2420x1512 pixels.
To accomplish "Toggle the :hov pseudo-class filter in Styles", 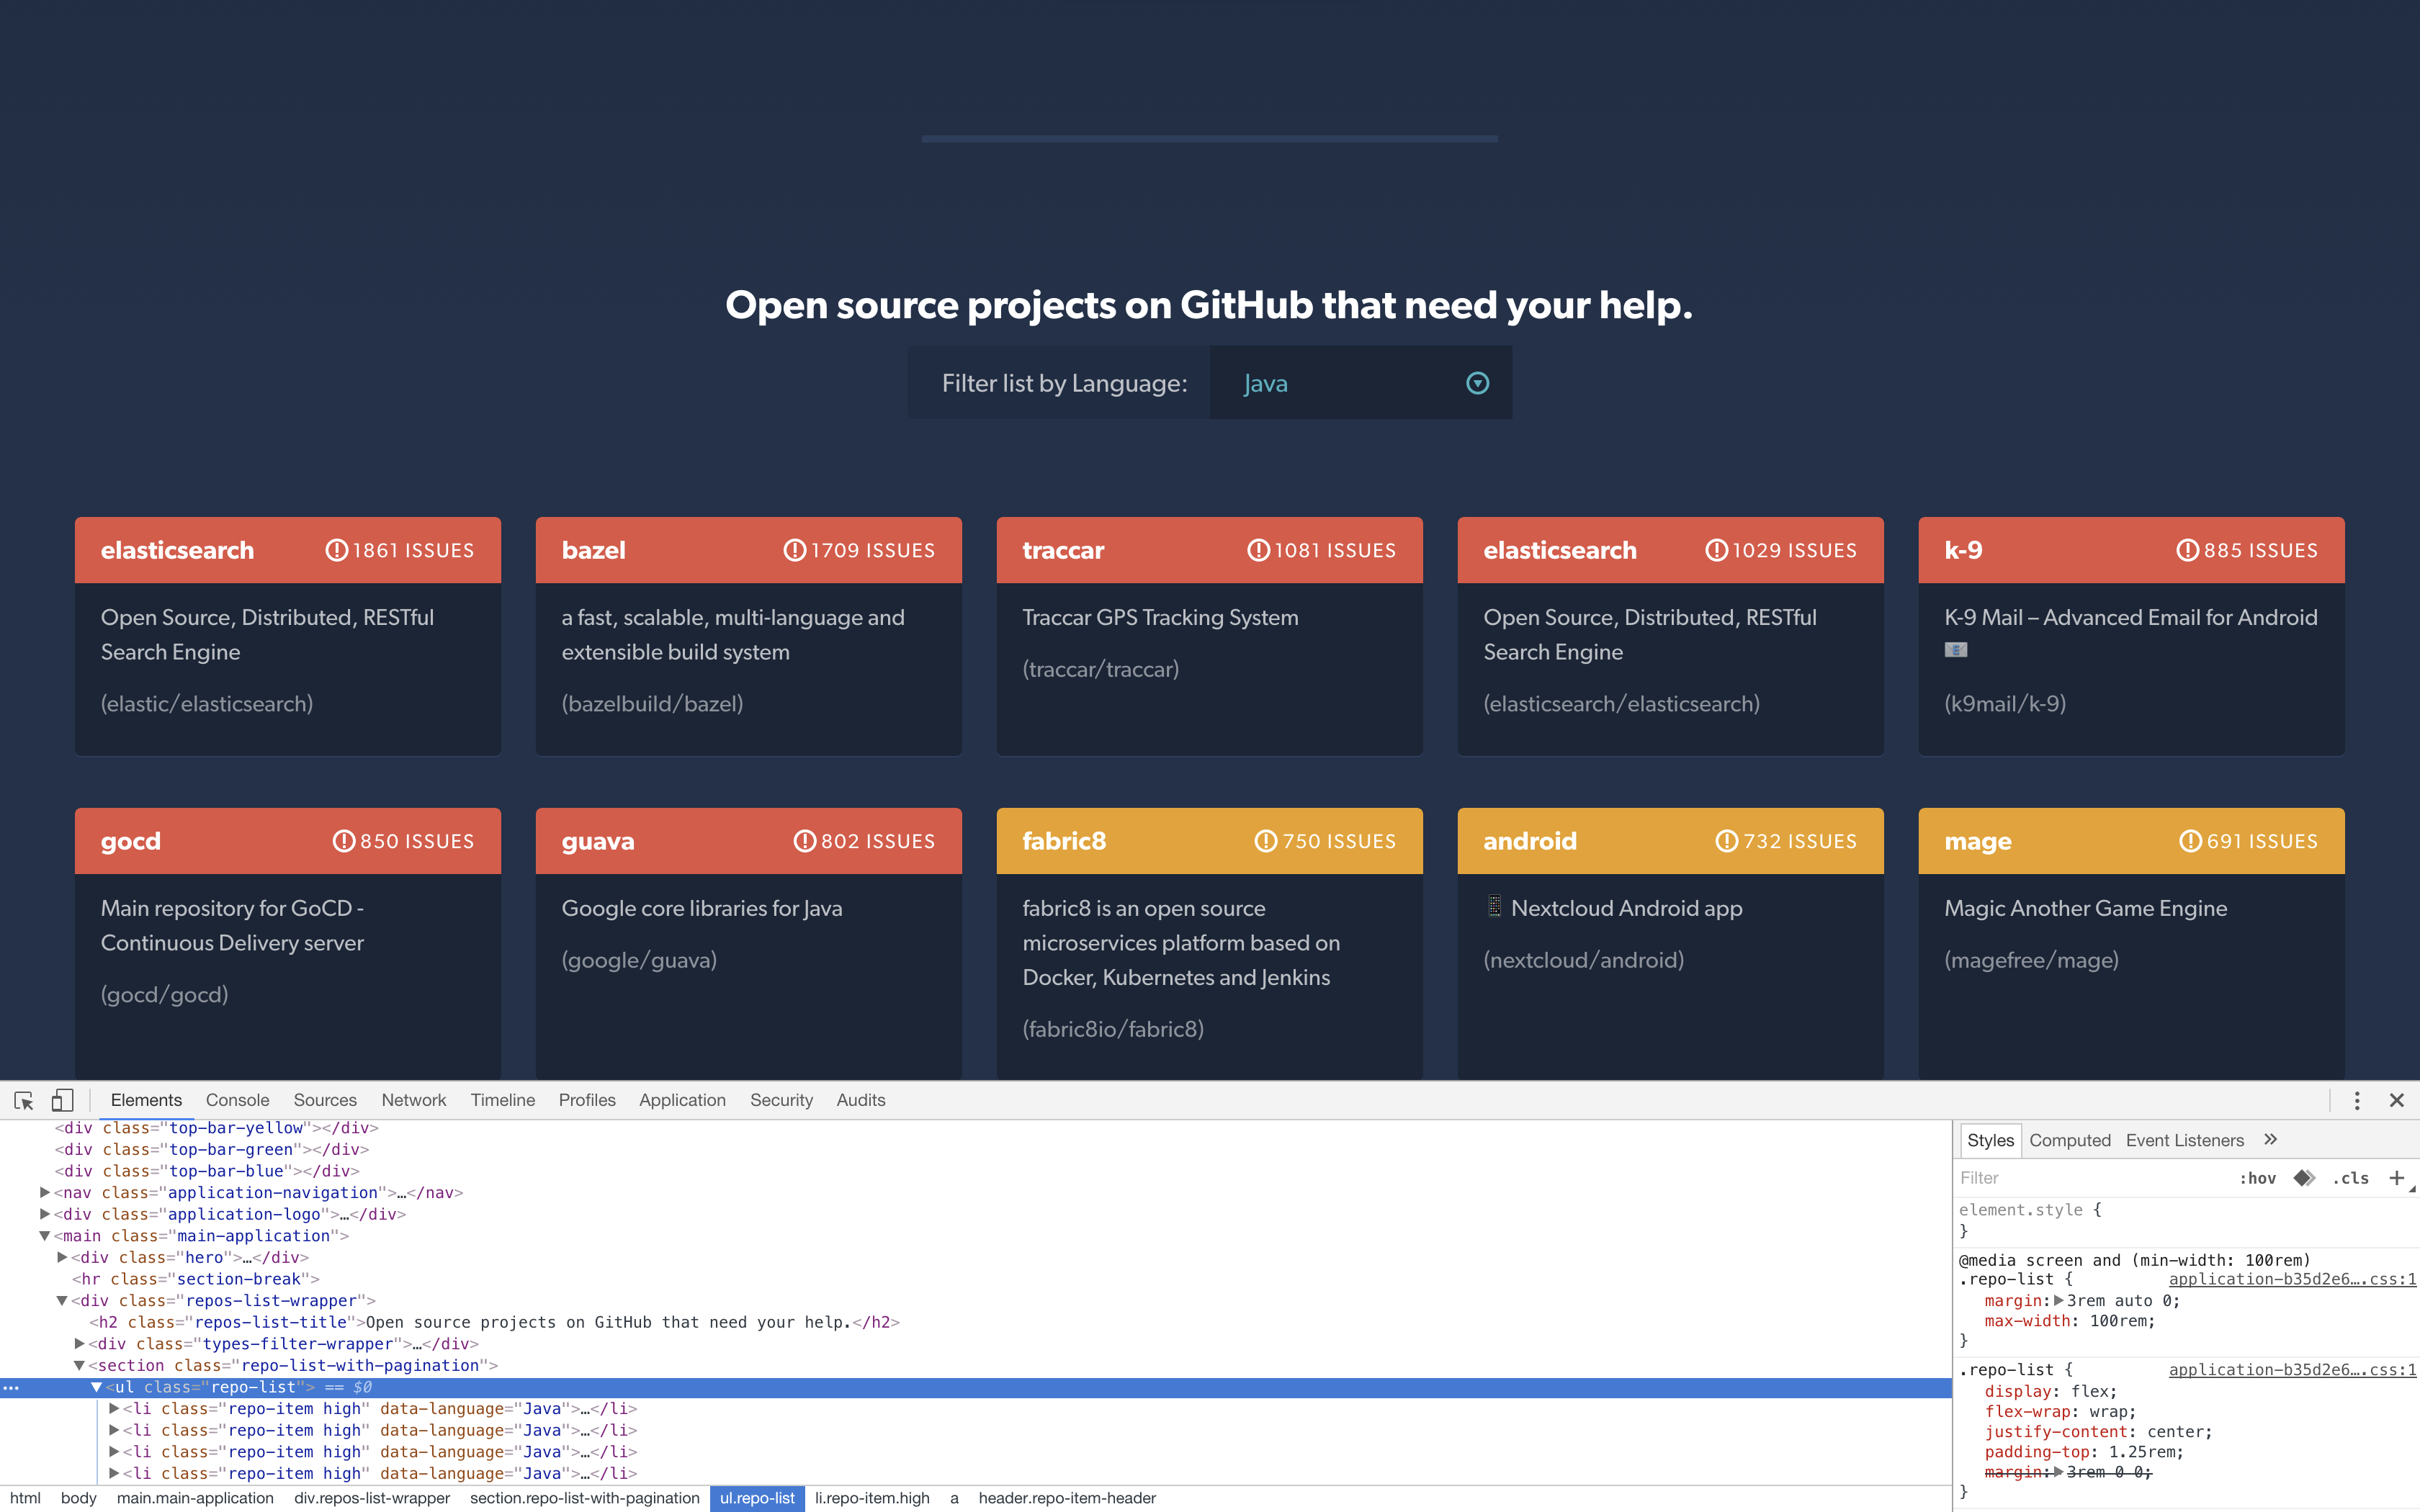I will 2259,1177.
